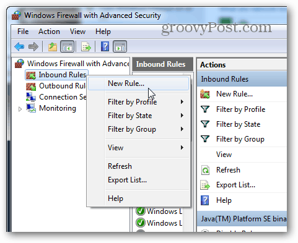Click the Monitoring tree icon
The image size is (298, 243).
point(31,108)
